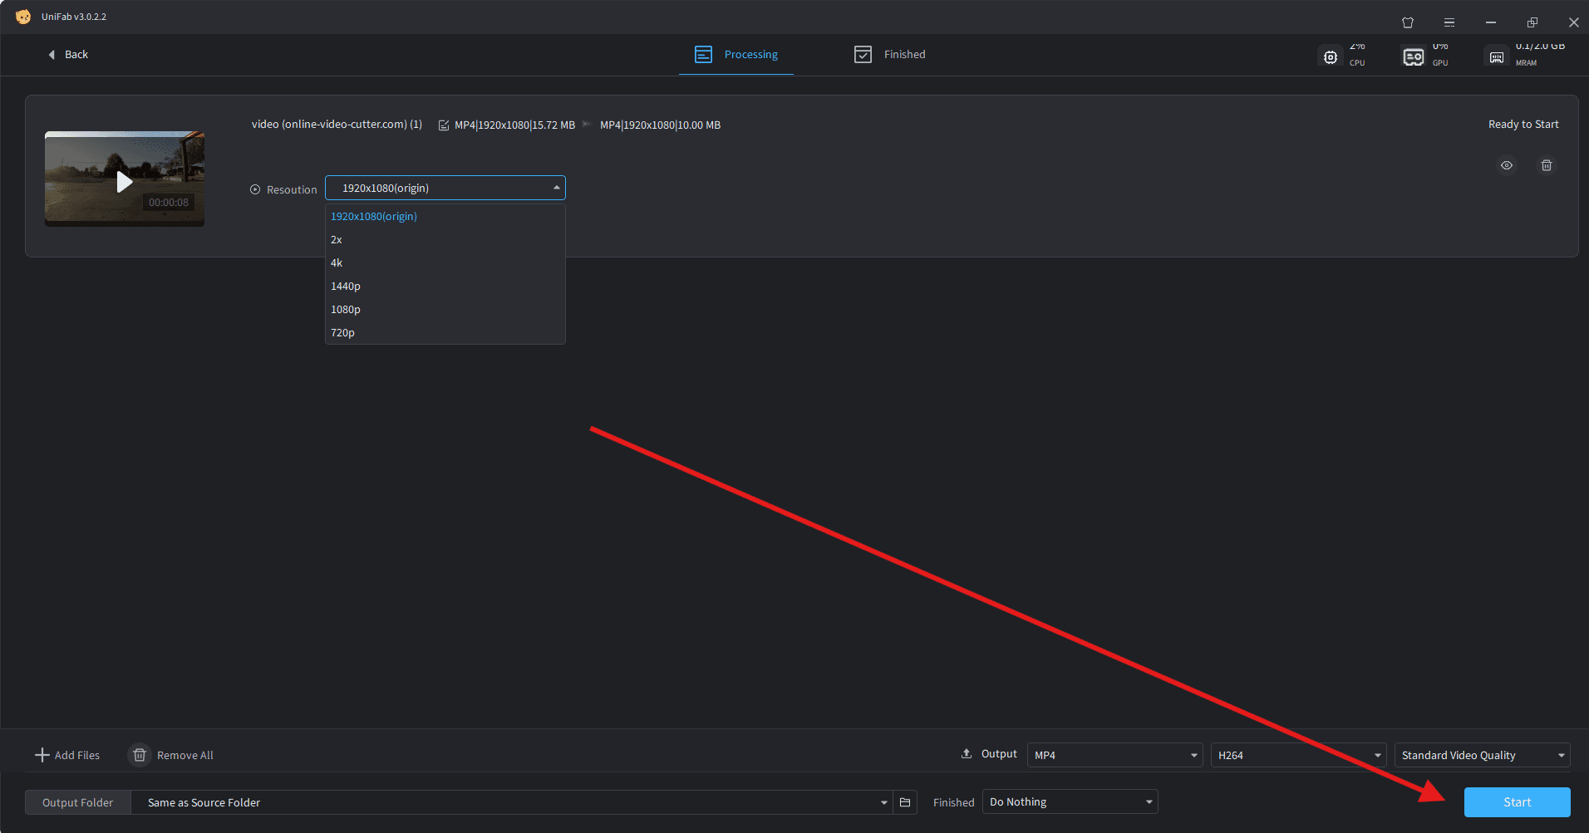Play the video thumbnail preview
This screenshot has height=833, width=1589.
pos(125,182)
